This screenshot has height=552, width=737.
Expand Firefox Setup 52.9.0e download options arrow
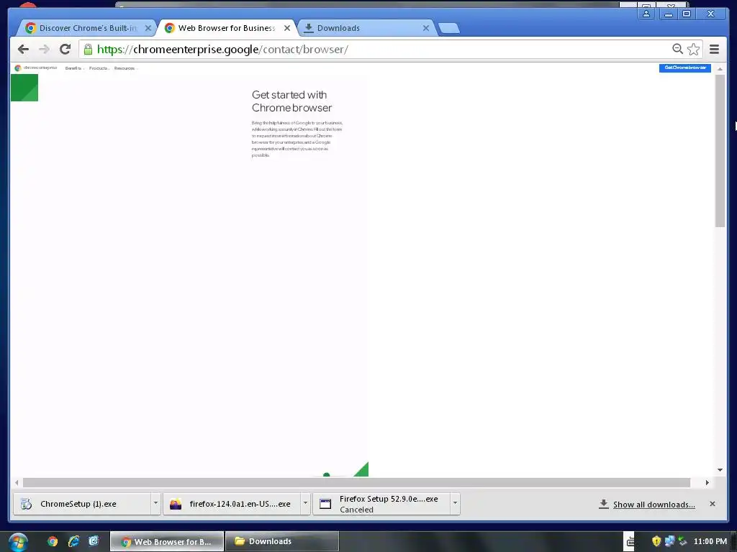455,503
